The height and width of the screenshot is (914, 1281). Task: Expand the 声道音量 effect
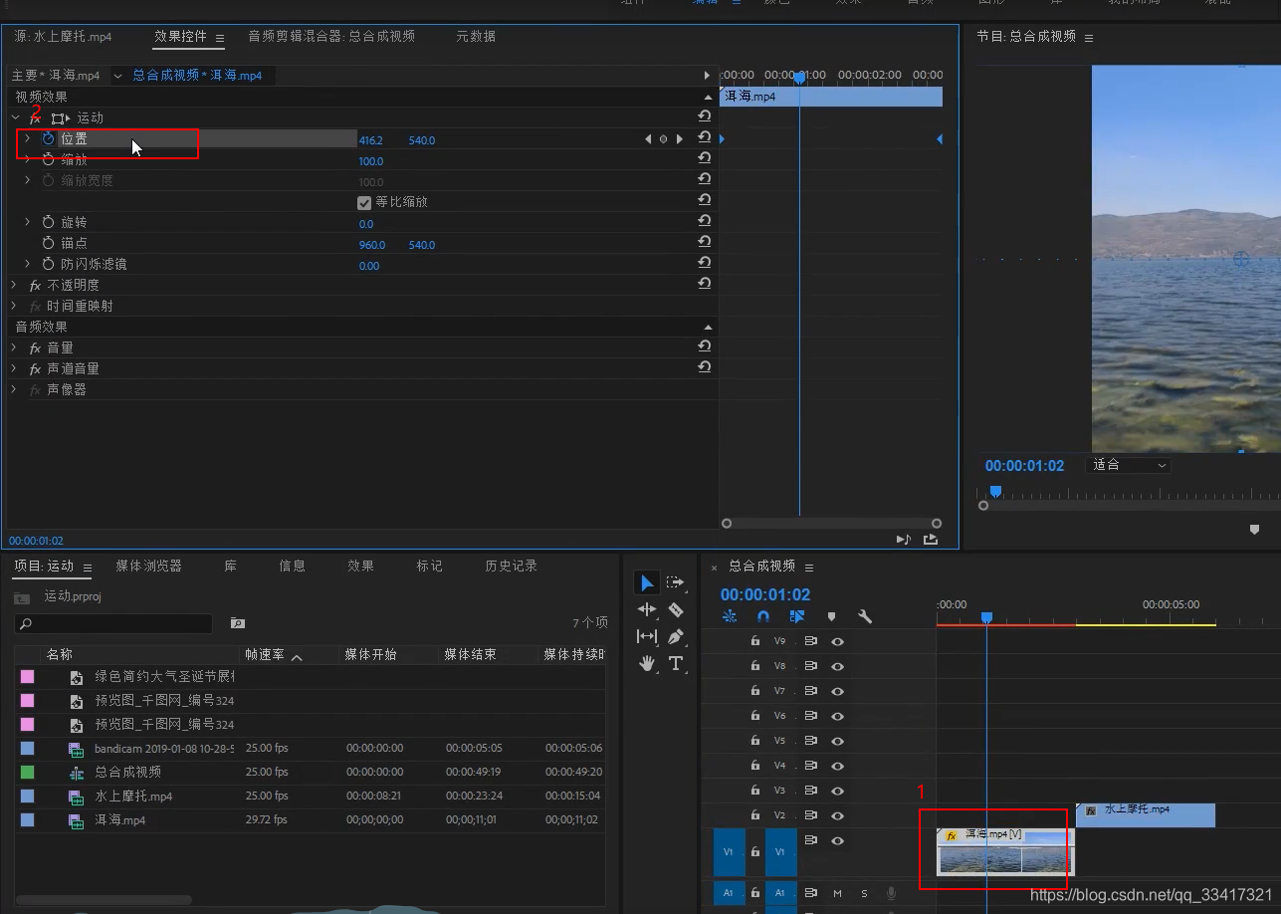15,368
